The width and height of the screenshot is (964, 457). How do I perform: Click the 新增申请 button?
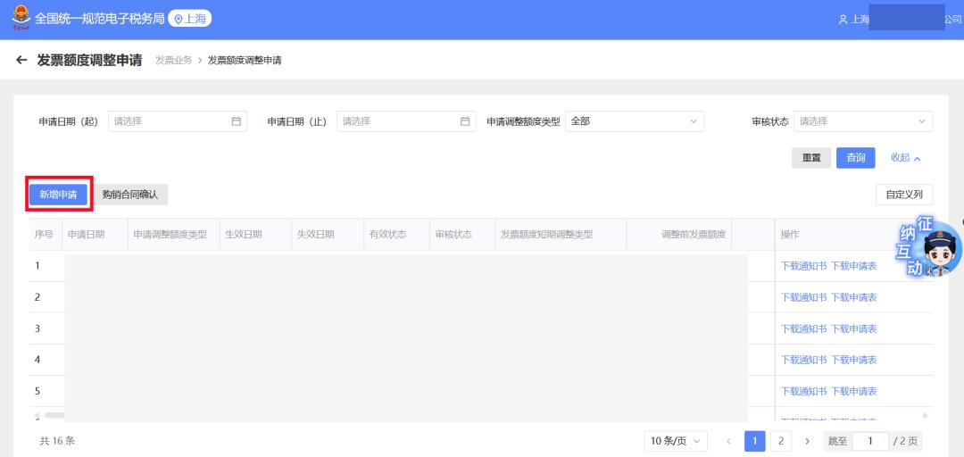[58, 195]
